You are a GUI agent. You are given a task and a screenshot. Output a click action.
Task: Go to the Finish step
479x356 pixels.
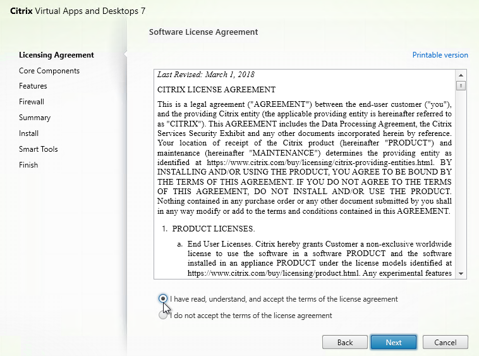[x=28, y=165]
